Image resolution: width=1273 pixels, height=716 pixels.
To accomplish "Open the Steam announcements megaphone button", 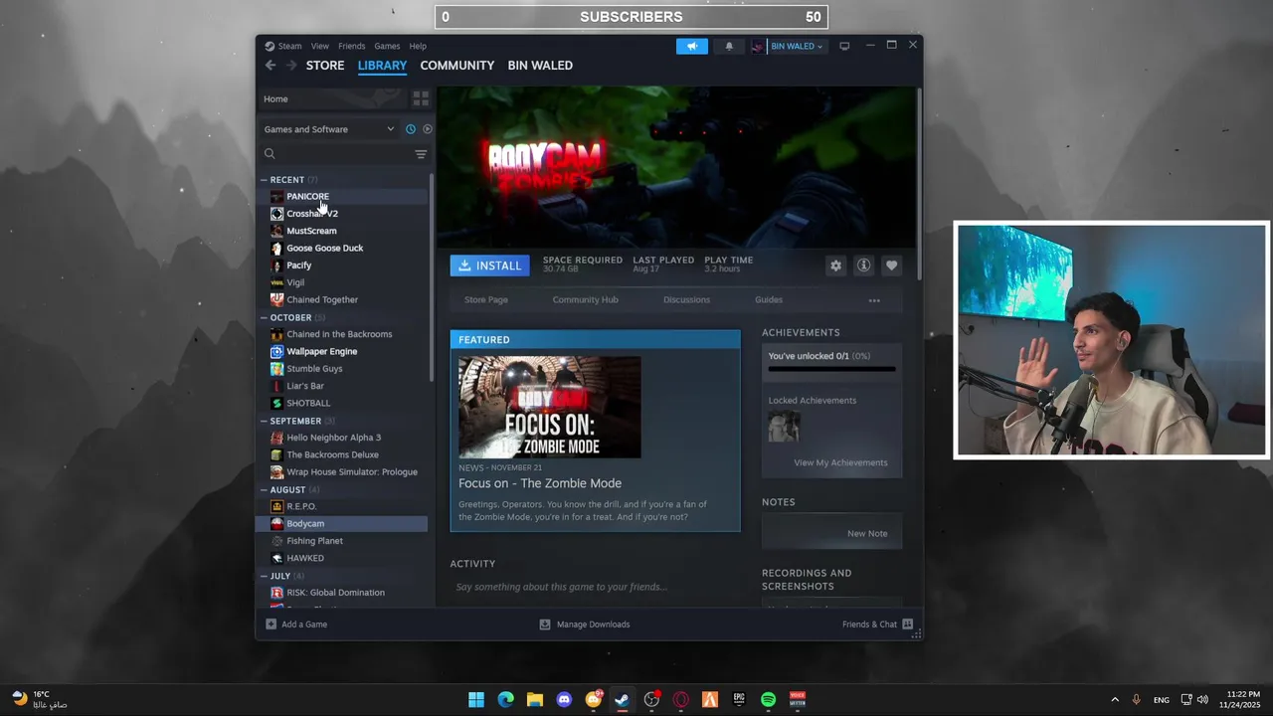I will point(692,46).
